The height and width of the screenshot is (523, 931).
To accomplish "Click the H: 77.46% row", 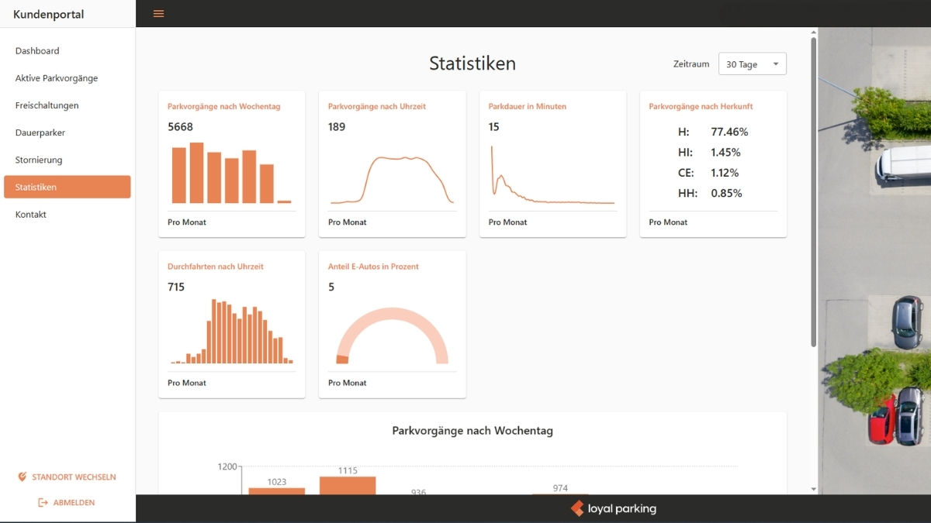I will click(x=713, y=132).
